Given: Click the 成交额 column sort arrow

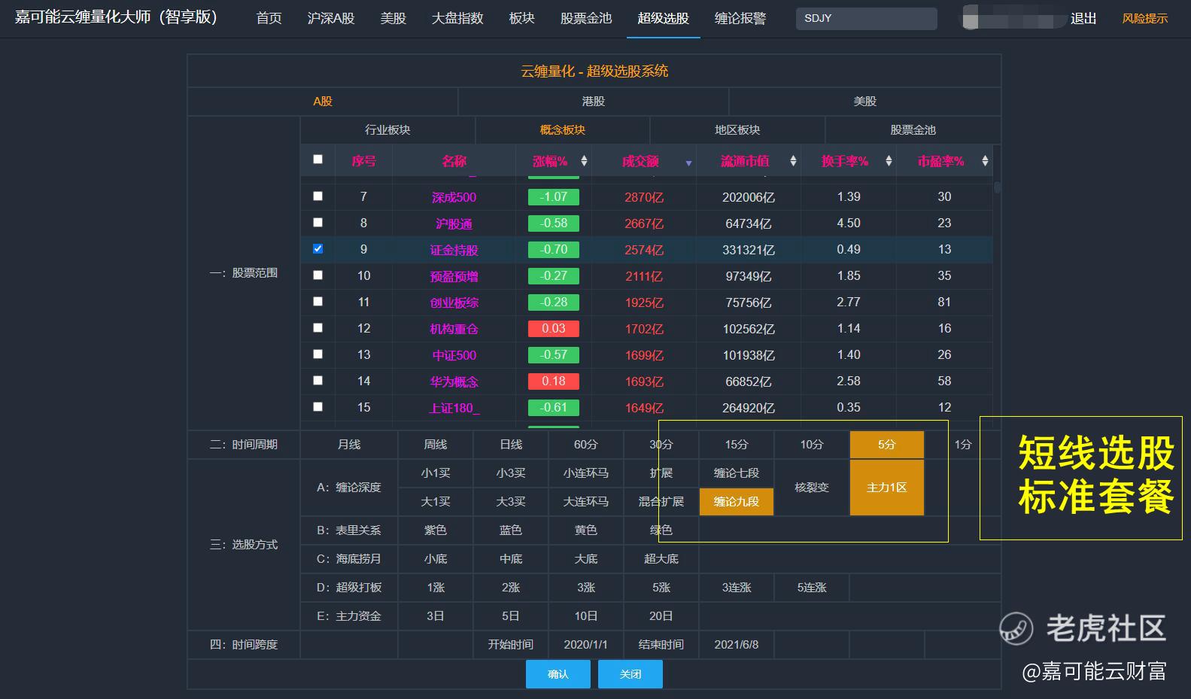Looking at the screenshot, I should [x=688, y=163].
